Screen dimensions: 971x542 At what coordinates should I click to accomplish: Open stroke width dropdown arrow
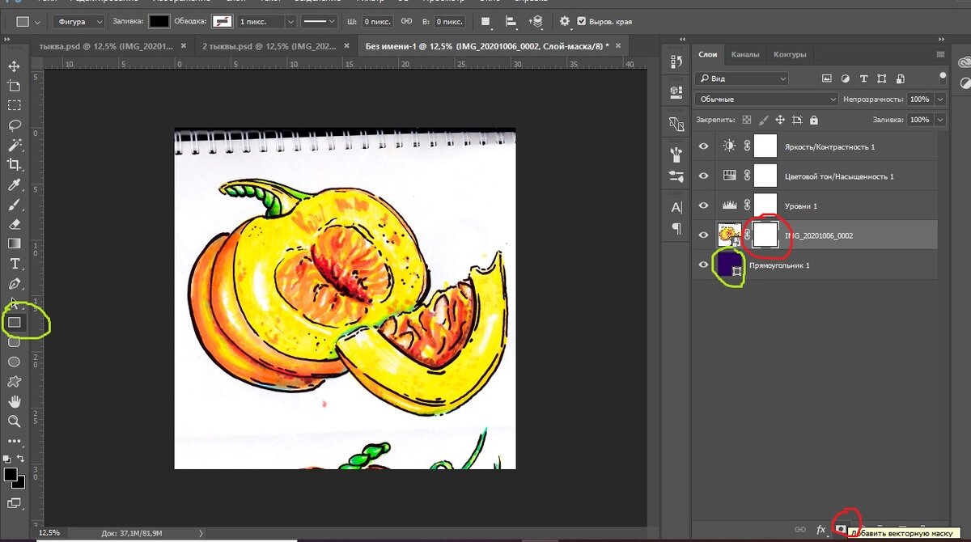(x=290, y=21)
